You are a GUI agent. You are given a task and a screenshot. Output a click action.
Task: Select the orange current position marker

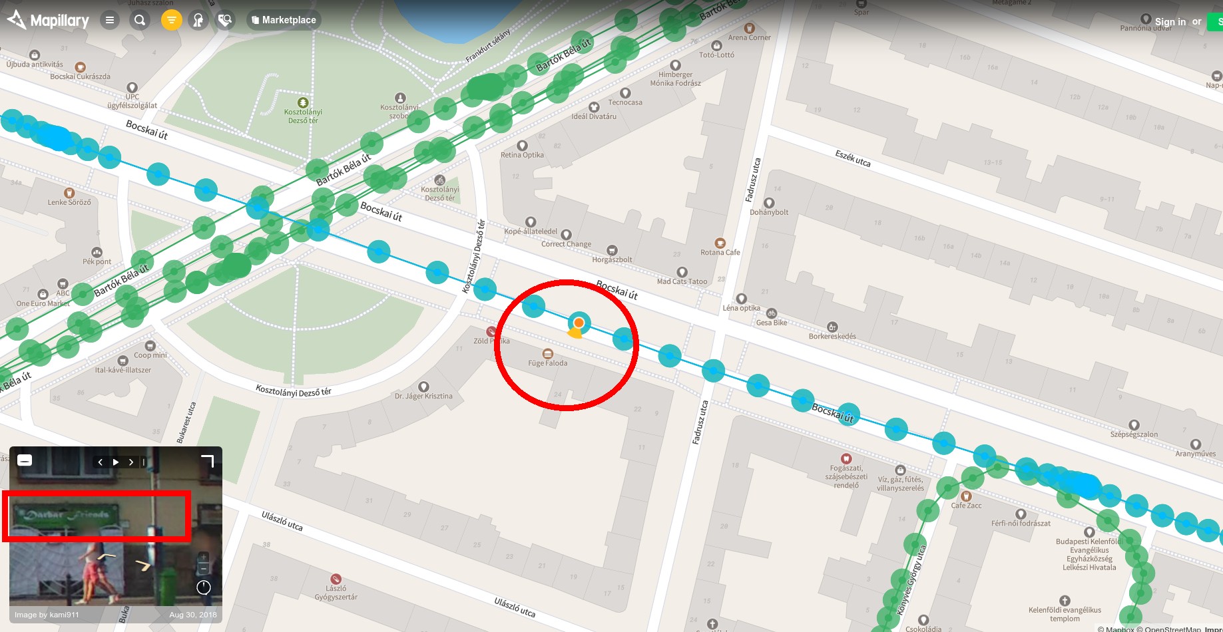pos(579,323)
